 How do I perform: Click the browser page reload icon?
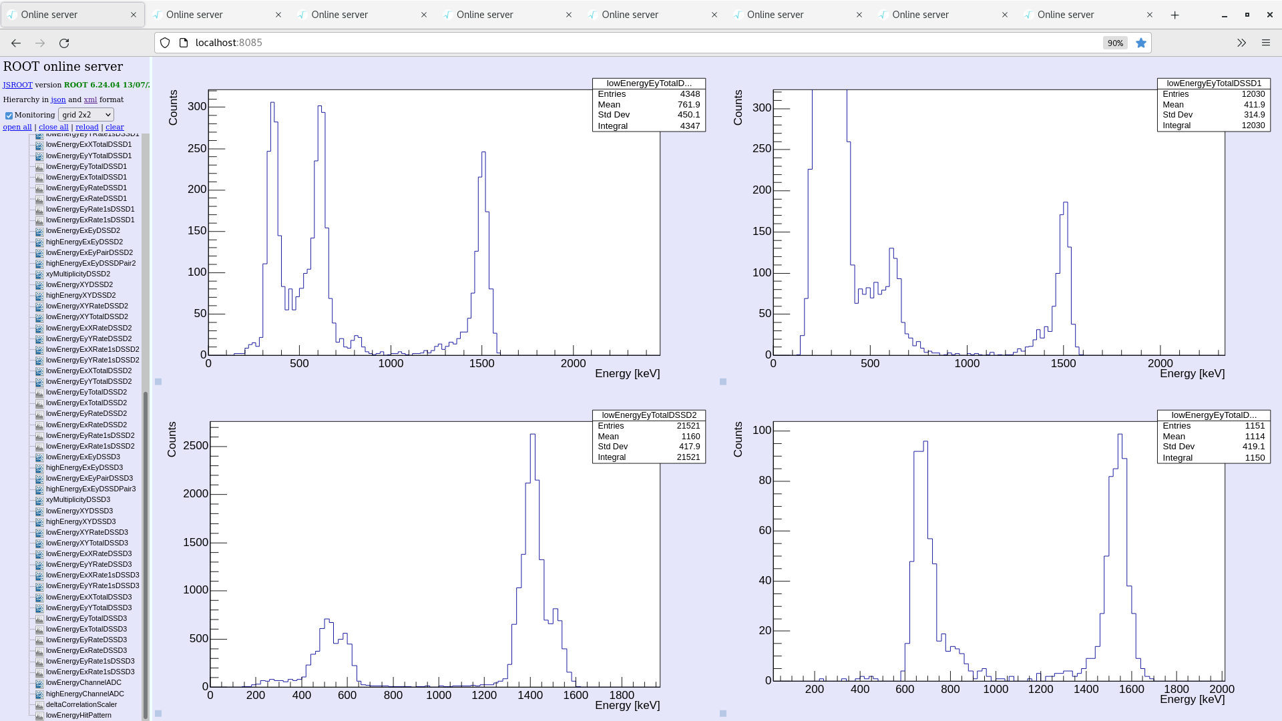tap(64, 43)
